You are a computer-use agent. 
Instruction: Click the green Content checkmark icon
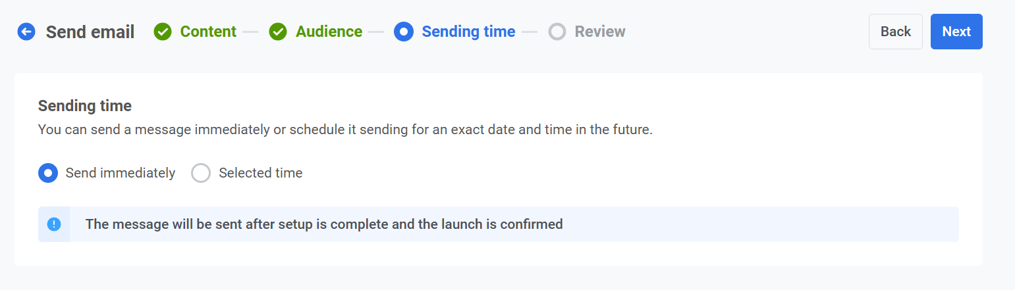pos(163,32)
